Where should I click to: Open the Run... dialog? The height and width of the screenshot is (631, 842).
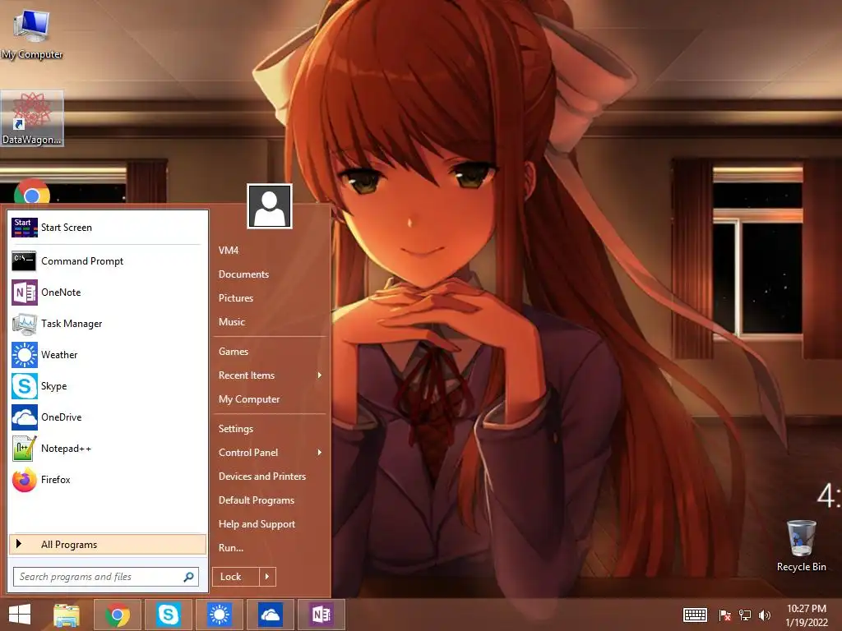tap(231, 548)
